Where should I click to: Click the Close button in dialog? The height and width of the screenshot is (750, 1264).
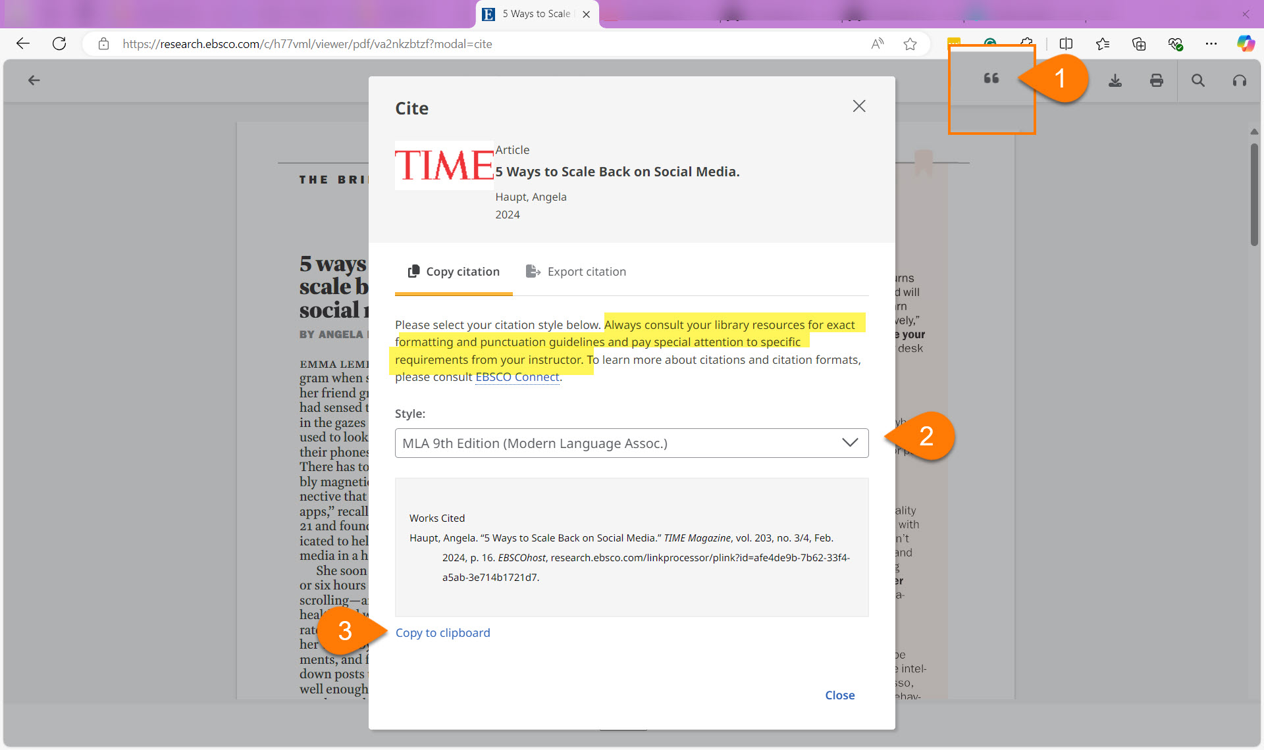coord(839,695)
